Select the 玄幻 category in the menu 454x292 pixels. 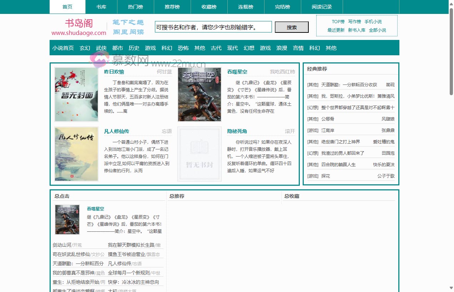point(85,48)
